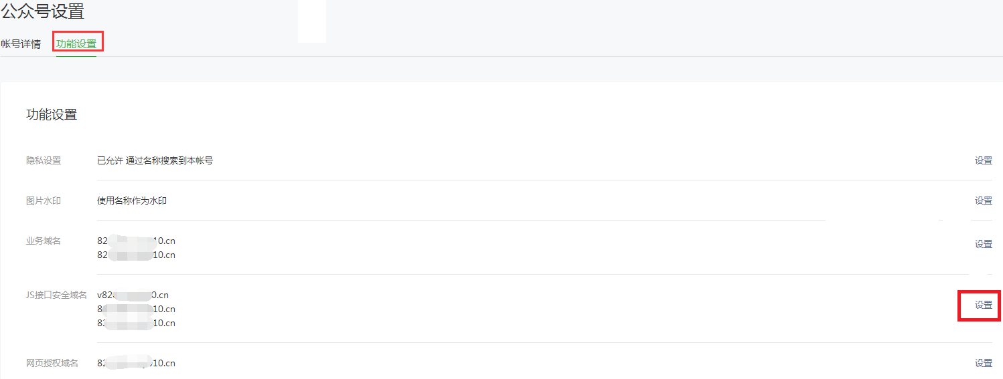Click the domain listed under 网页授权域名
Viewport: 1003px width, 379px height.
(136, 363)
